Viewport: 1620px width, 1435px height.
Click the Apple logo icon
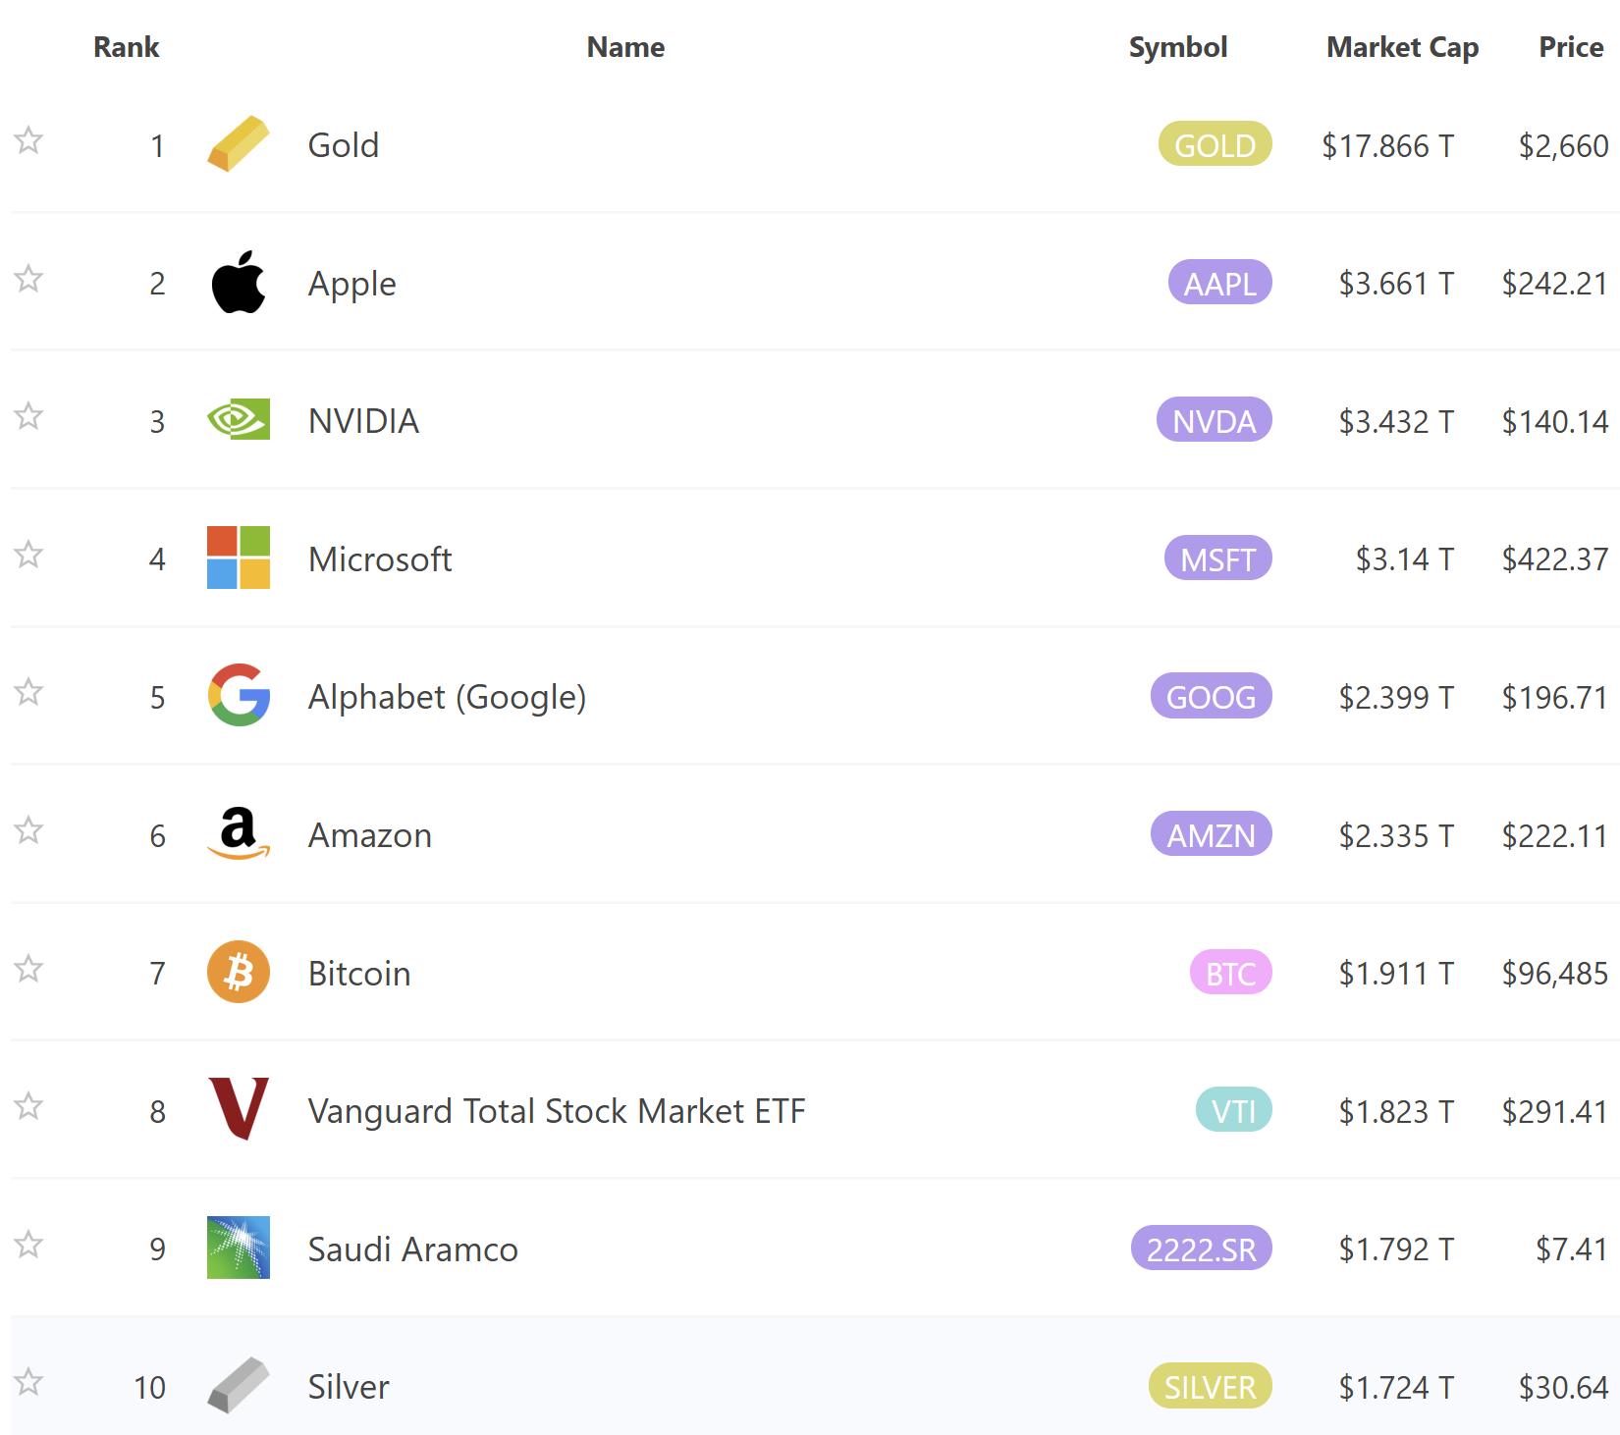[239, 283]
